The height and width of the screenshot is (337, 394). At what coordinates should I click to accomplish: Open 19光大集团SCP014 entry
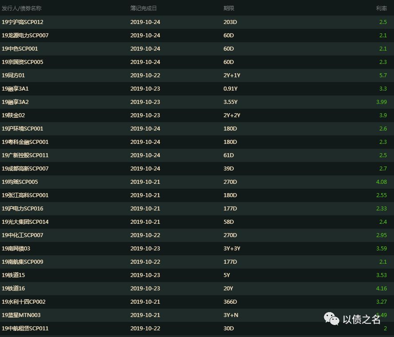(x=25, y=222)
